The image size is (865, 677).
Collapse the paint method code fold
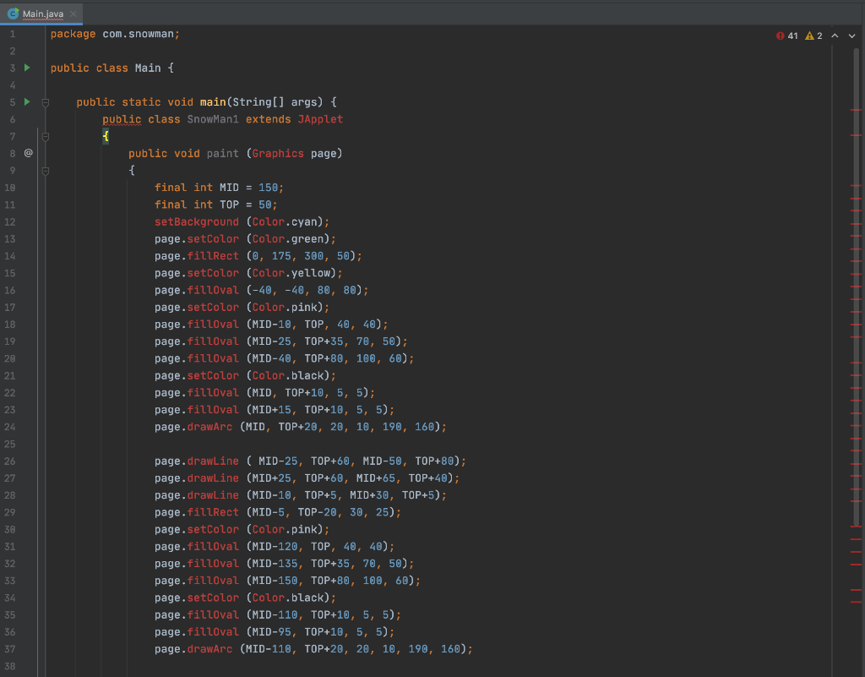pyautogui.click(x=46, y=170)
